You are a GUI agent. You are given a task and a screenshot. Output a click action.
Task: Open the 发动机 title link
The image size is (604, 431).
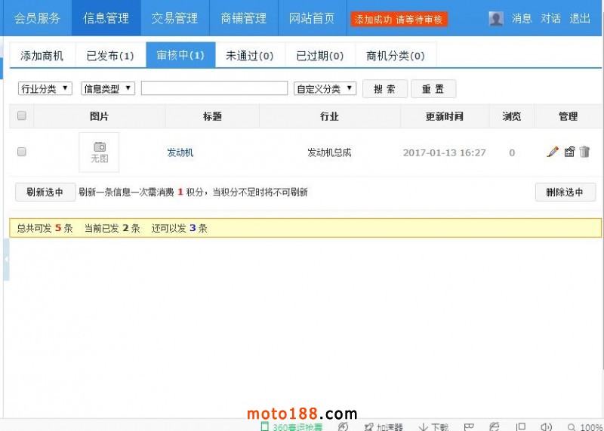click(x=180, y=152)
